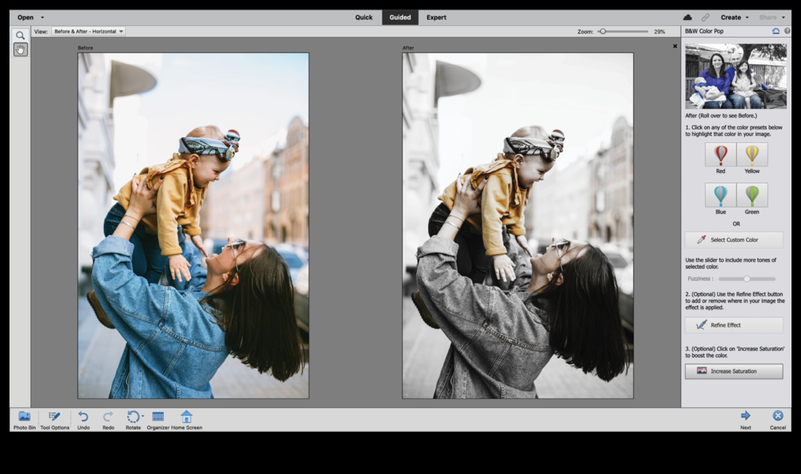Open the Before & After view dropdown
This screenshot has width=801, height=474.
pyautogui.click(x=88, y=31)
